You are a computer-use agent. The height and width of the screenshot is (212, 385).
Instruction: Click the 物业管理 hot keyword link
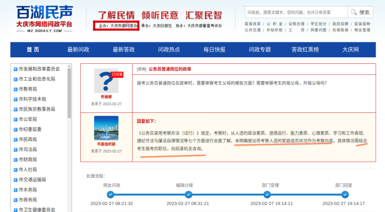pos(362,30)
